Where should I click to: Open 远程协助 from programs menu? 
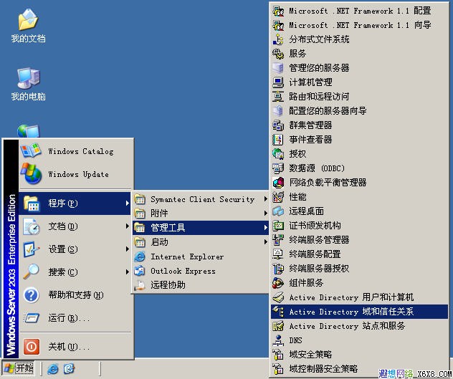[x=201, y=285]
